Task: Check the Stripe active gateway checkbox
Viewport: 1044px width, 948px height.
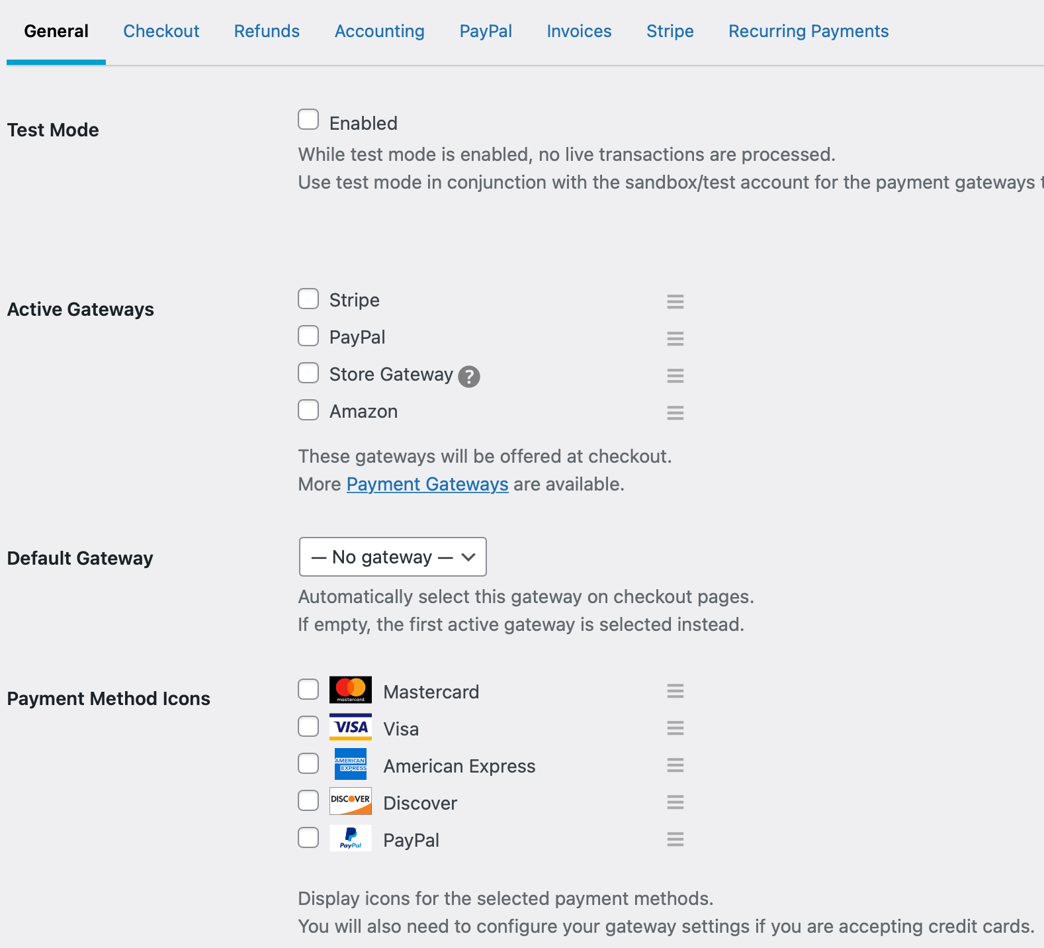Action: click(x=308, y=299)
